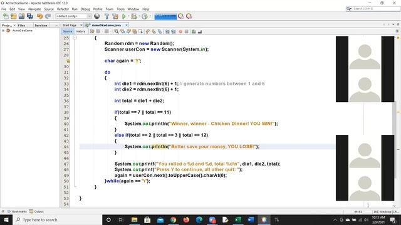
Task: Click the New Project toolbar icon
Action: click(14, 16)
